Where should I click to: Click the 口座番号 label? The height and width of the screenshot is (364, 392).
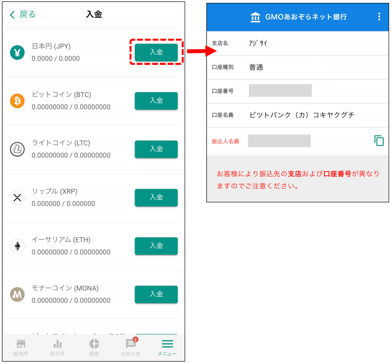(222, 91)
